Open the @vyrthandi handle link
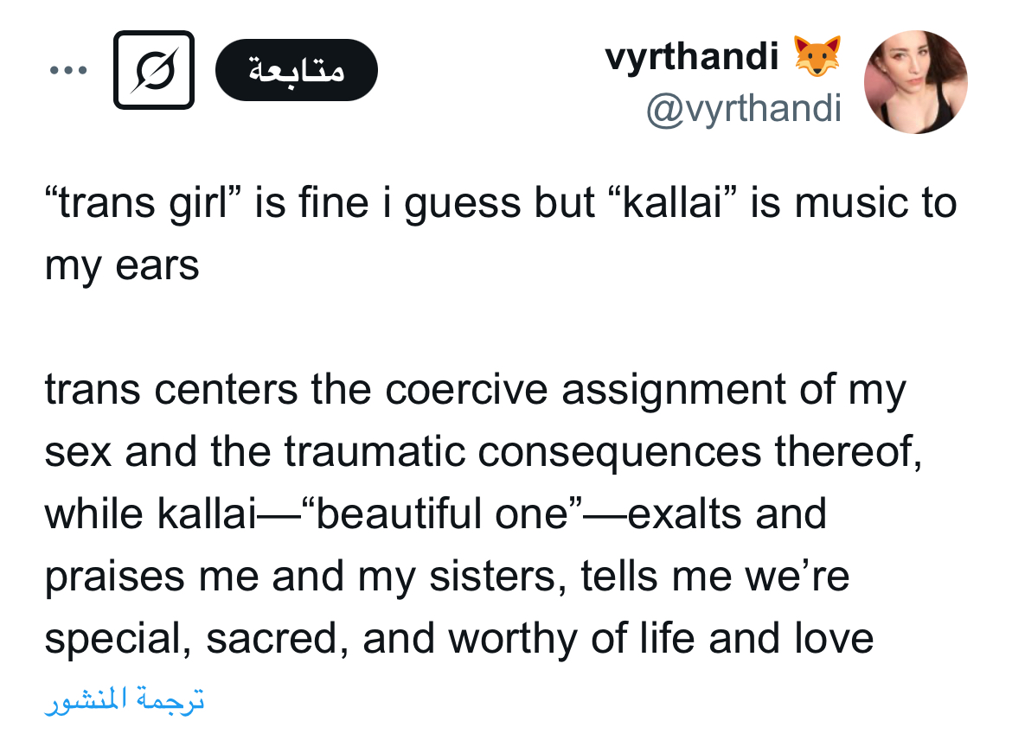Screen dimensions: 1012x740 (x=744, y=108)
